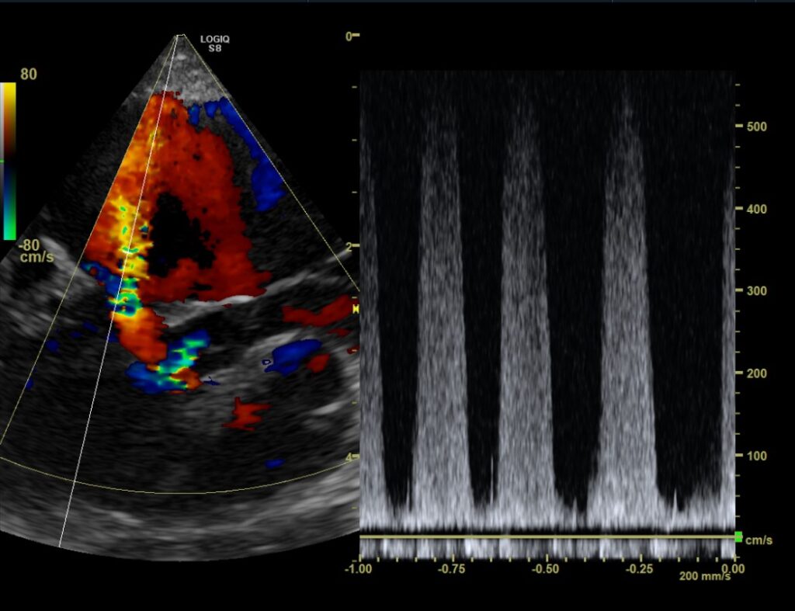Click the color velocity scale bar

click(9, 160)
